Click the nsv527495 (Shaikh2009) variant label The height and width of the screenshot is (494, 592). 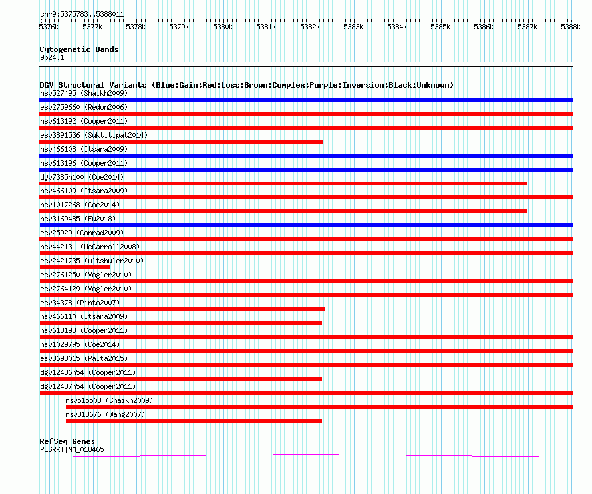tap(84, 93)
